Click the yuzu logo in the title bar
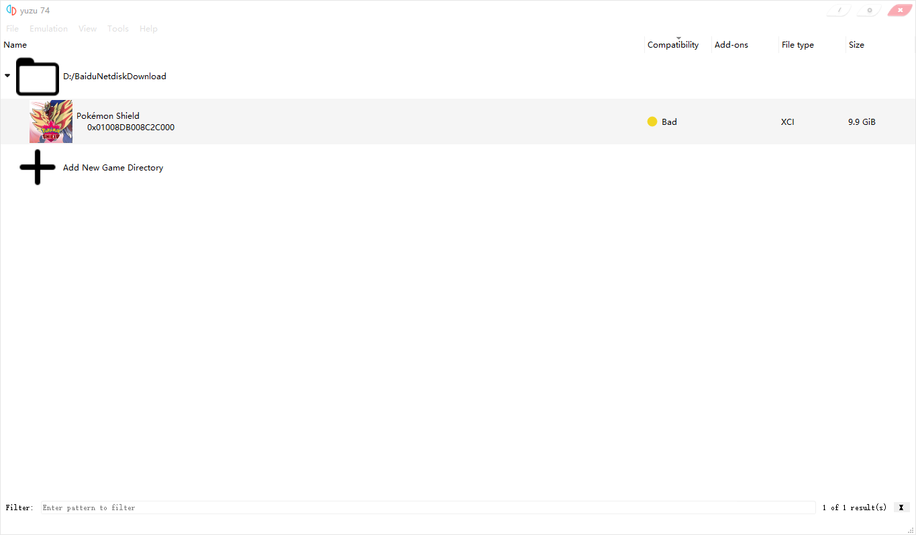The image size is (916, 535). pyautogui.click(x=11, y=10)
